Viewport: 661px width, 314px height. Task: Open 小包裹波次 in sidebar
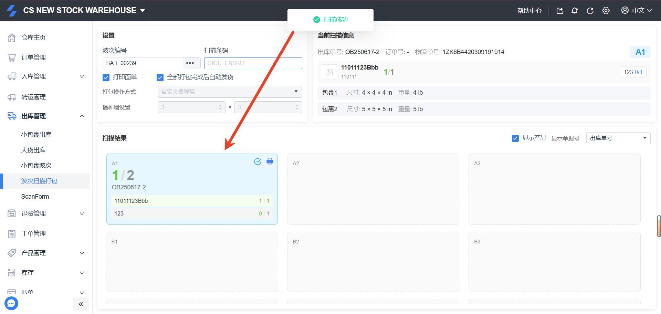pyautogui.click(x=36, y=165)
